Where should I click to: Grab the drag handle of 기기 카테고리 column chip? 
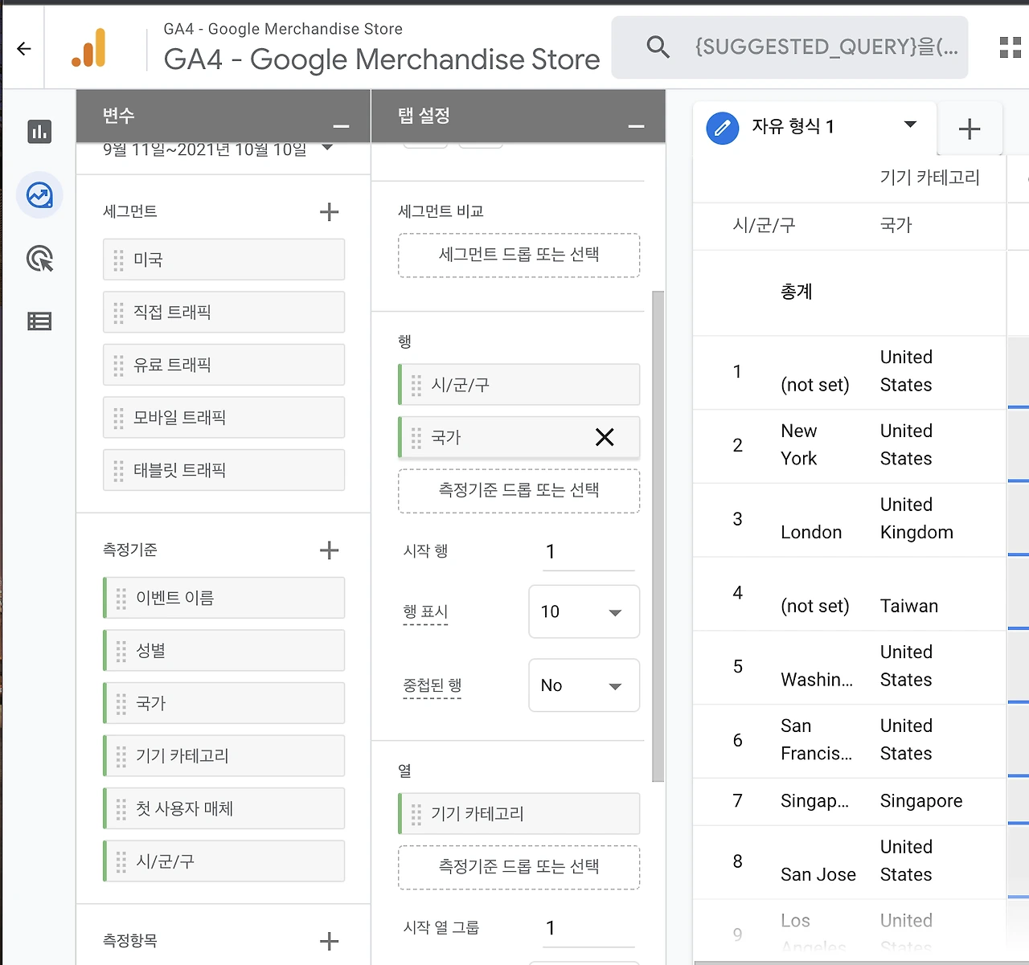[x=416, y=814]
